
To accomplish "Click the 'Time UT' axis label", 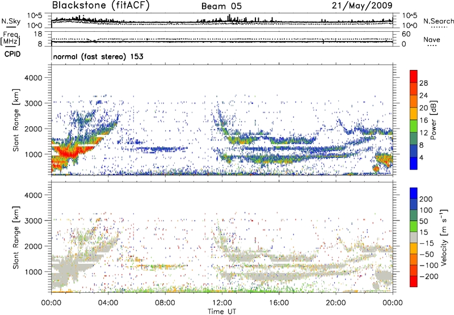I will pyautogui.click(x=222, y=312).
